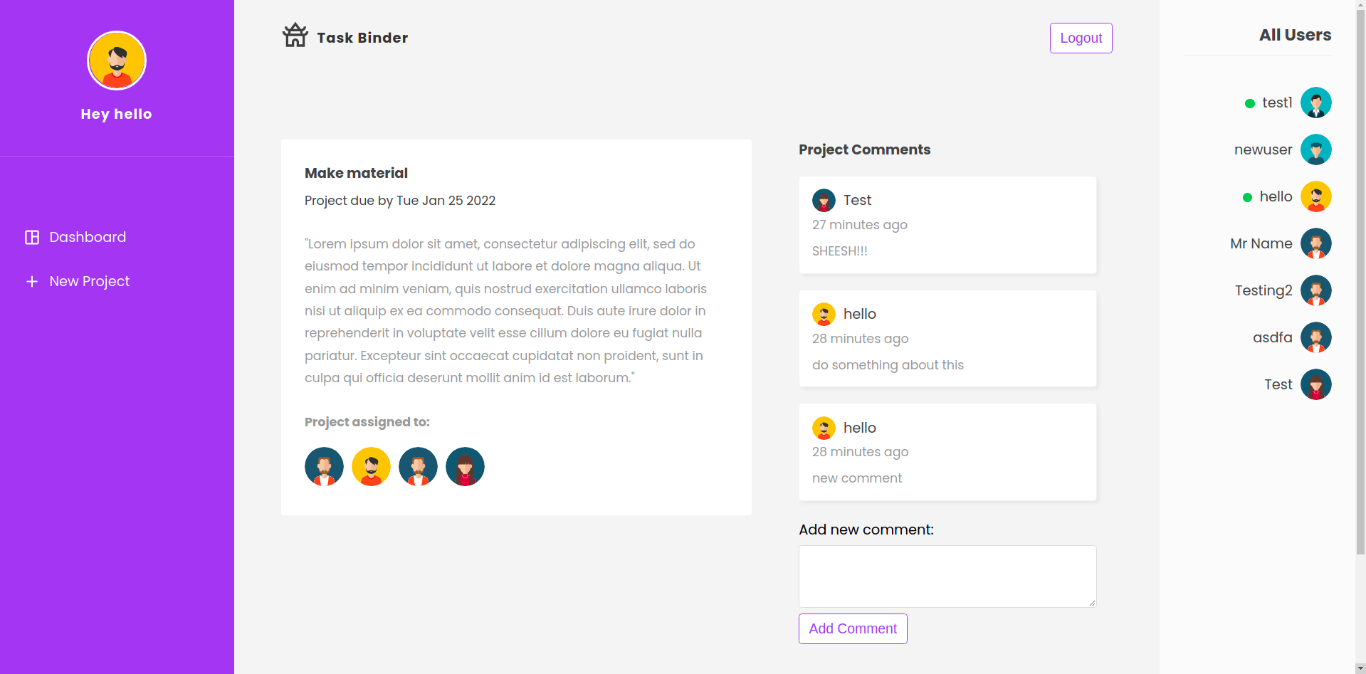Click the Dashboard grid icon in sidebar
This screenshot has width=1366, height=674.
[32, 237]
